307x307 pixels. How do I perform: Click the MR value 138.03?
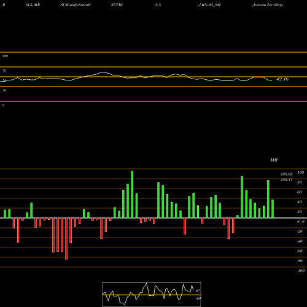click(x=287, y=174)
